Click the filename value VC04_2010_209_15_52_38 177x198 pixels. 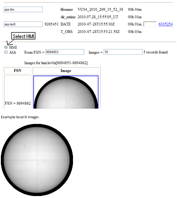[x=100, y=10]
